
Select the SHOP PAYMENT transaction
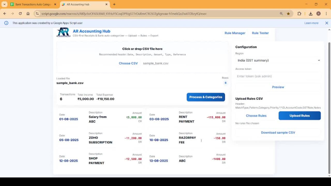pos(100,159)
